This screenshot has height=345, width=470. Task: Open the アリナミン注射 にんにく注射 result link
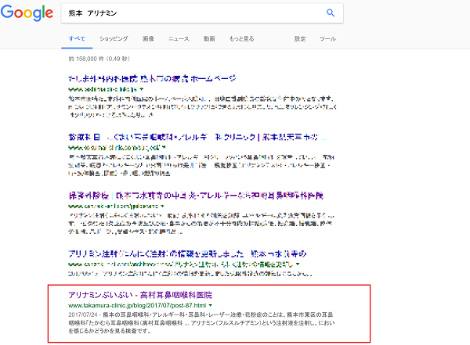[x=187, y=254]
